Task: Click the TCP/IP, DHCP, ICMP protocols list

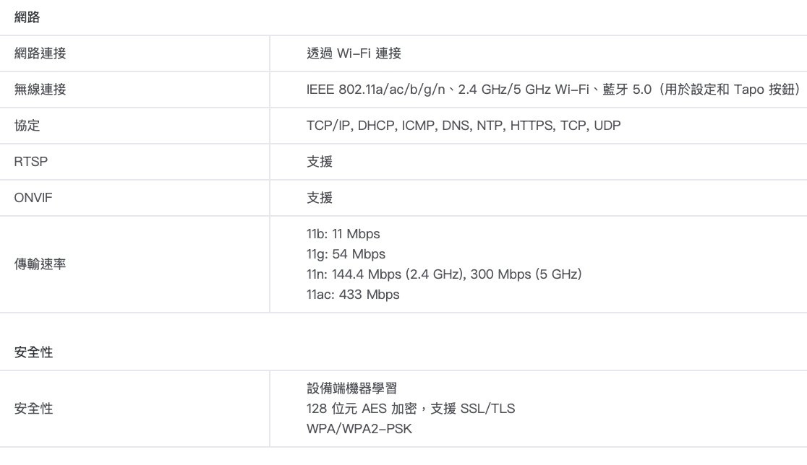Action: pyautogui.click(x=464, y=126)
